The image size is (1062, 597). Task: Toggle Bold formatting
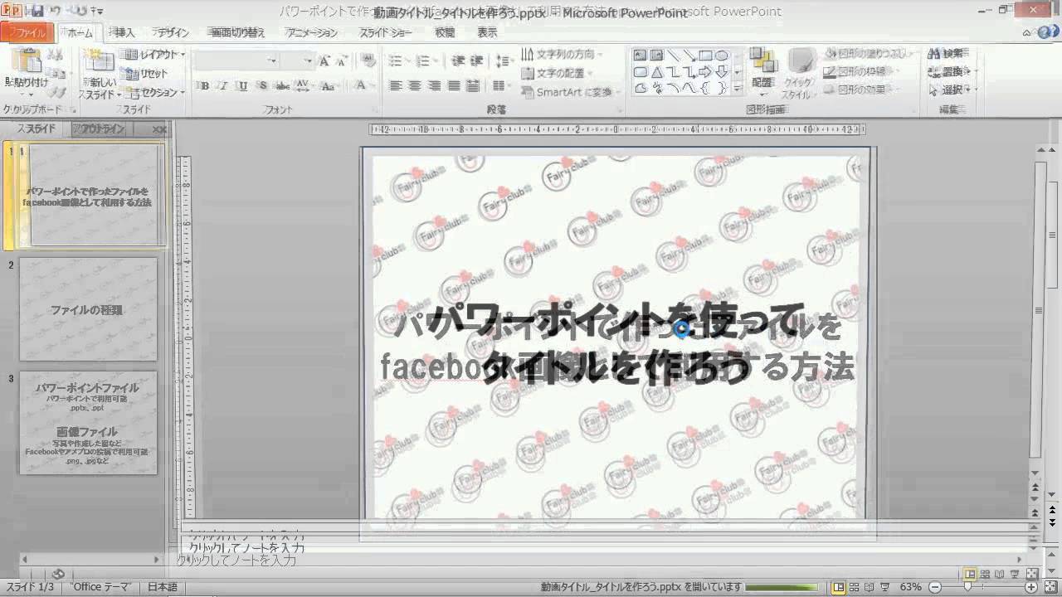[x=205, y=85]
